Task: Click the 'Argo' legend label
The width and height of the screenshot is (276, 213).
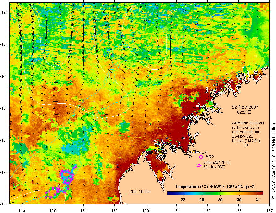Action: (x=210, y=156)
